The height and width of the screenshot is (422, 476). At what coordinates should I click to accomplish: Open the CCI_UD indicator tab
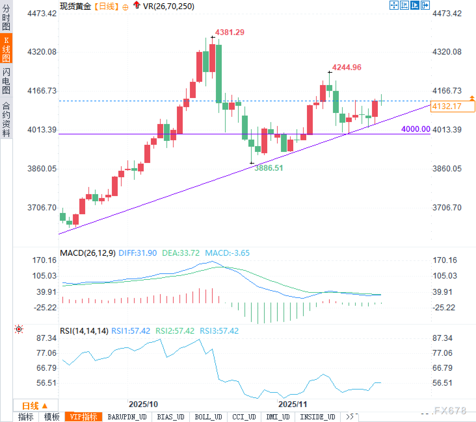(244, 417)
